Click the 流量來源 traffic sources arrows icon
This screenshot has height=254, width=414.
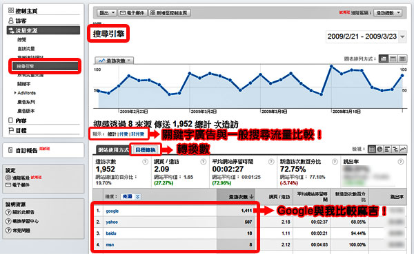coord(11,30)
